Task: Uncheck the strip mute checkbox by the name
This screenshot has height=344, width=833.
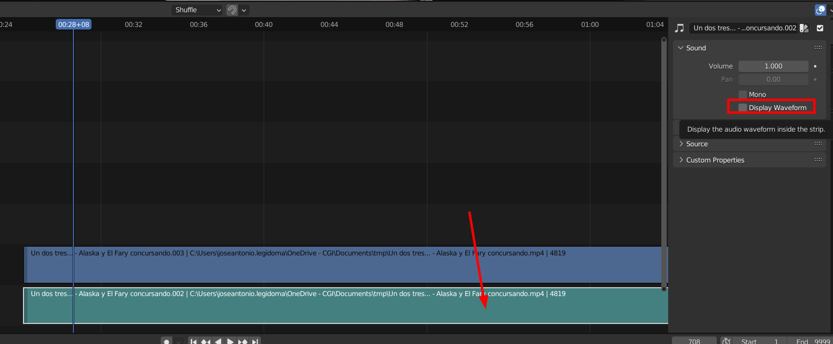Action: pos(820,28)
